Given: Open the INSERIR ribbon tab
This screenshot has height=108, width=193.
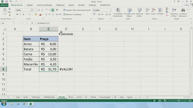Looking at the screenshot, I should click(x=30, y=5).
